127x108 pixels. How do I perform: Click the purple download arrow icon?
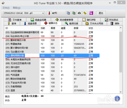(x=91, y=13)
